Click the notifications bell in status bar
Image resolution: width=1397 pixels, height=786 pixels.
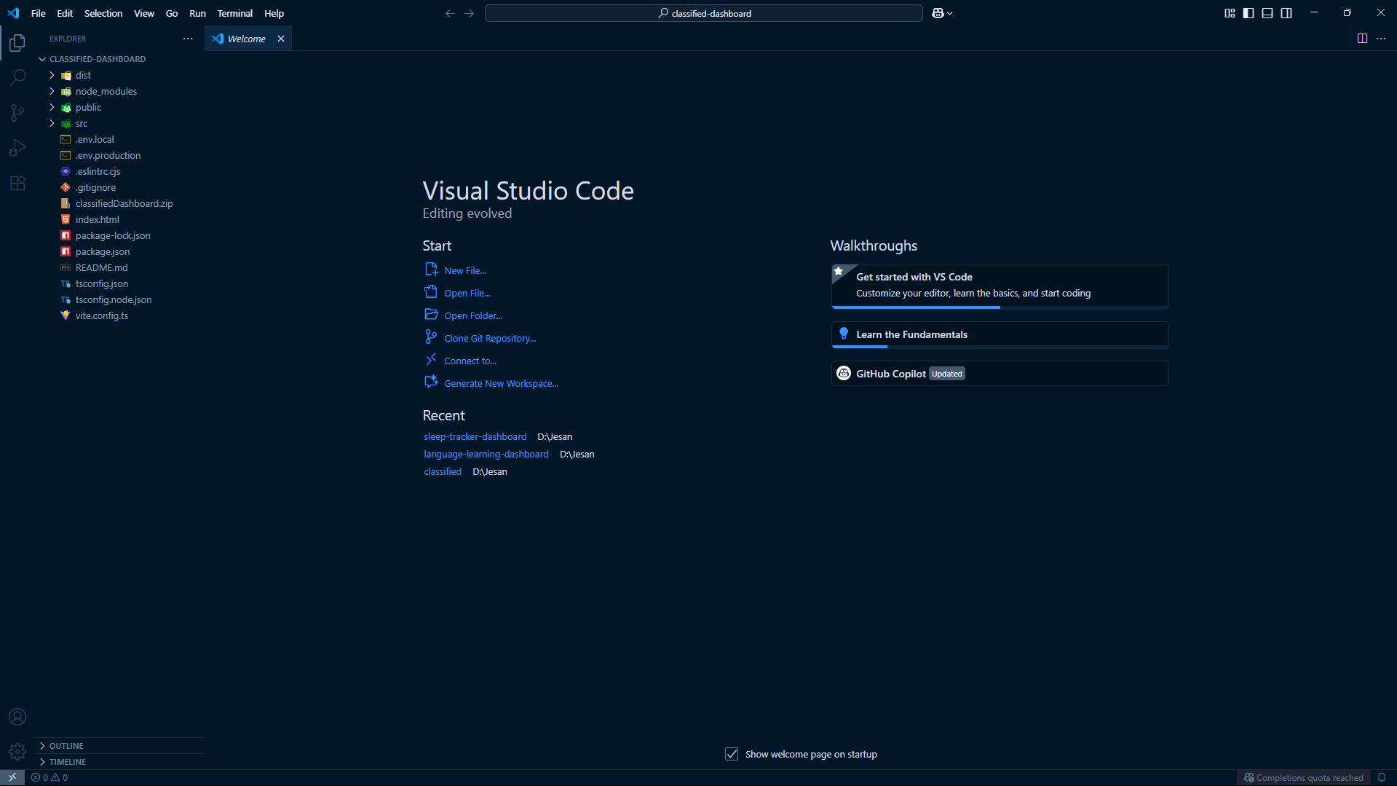pos(1381,777)
